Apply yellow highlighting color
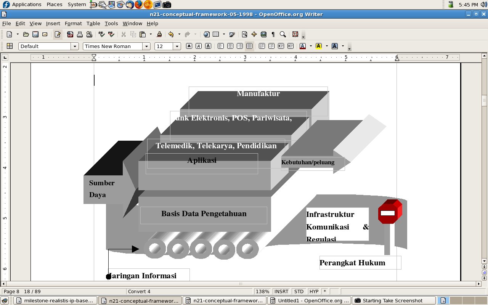 [x=319, y=46]
